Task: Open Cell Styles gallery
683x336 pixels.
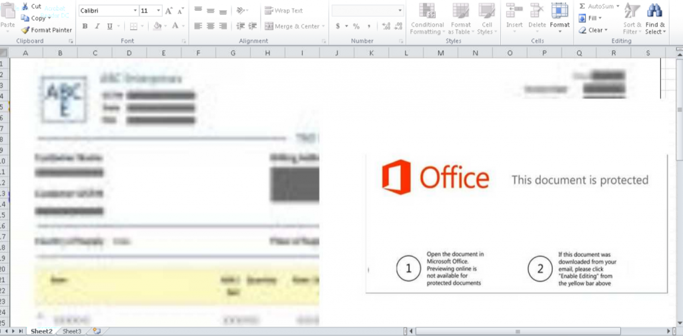Action: click(486, 19)
